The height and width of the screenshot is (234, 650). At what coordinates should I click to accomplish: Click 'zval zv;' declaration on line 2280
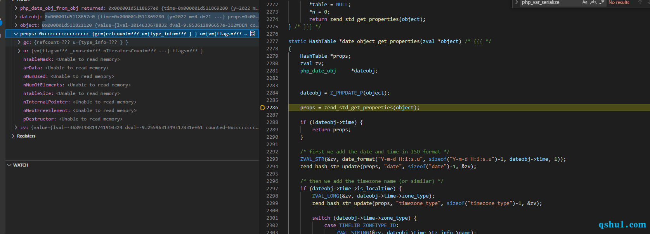(x=312, y=64)
